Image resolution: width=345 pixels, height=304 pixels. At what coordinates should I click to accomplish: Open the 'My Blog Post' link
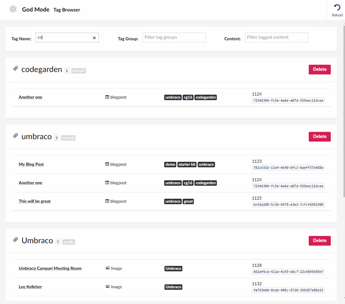[31, 164]
